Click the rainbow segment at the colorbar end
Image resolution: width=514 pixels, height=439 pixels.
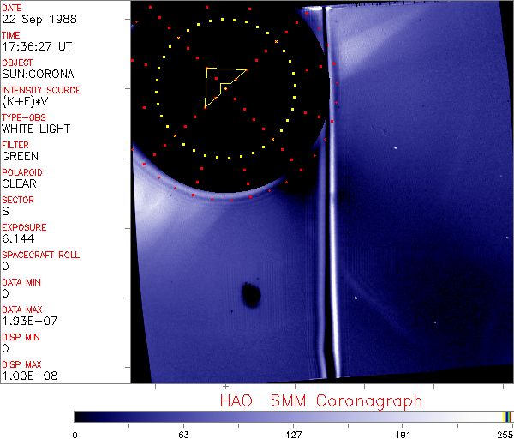point(508,416)
